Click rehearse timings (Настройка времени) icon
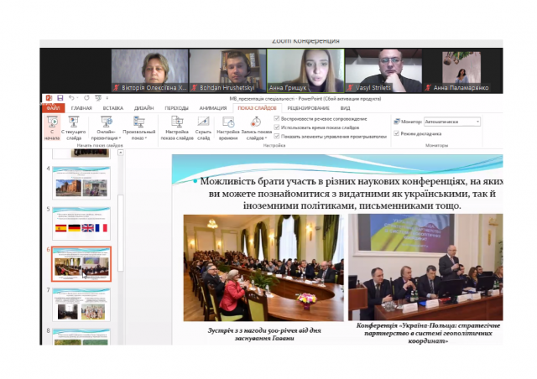Viewport: 537px width, 379px height. [x=228, y=127]
